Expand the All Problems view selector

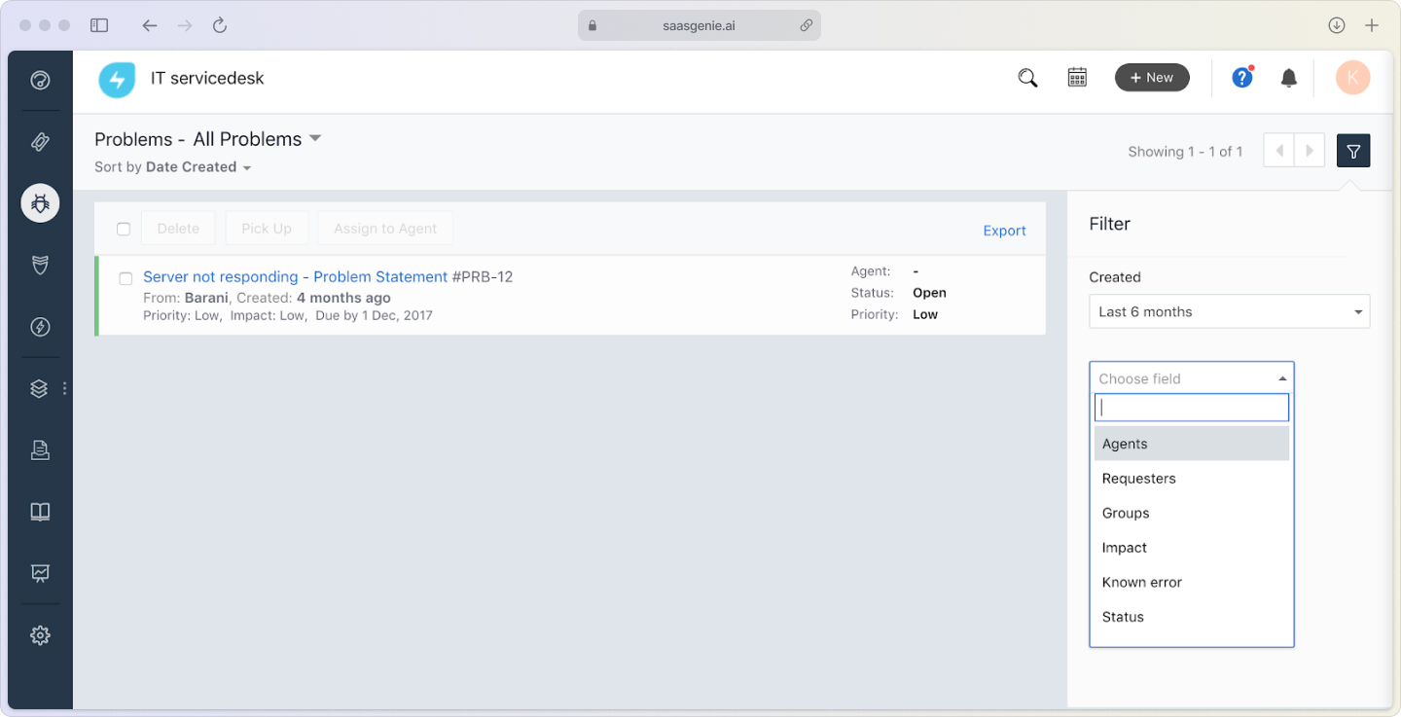point(315,139)
